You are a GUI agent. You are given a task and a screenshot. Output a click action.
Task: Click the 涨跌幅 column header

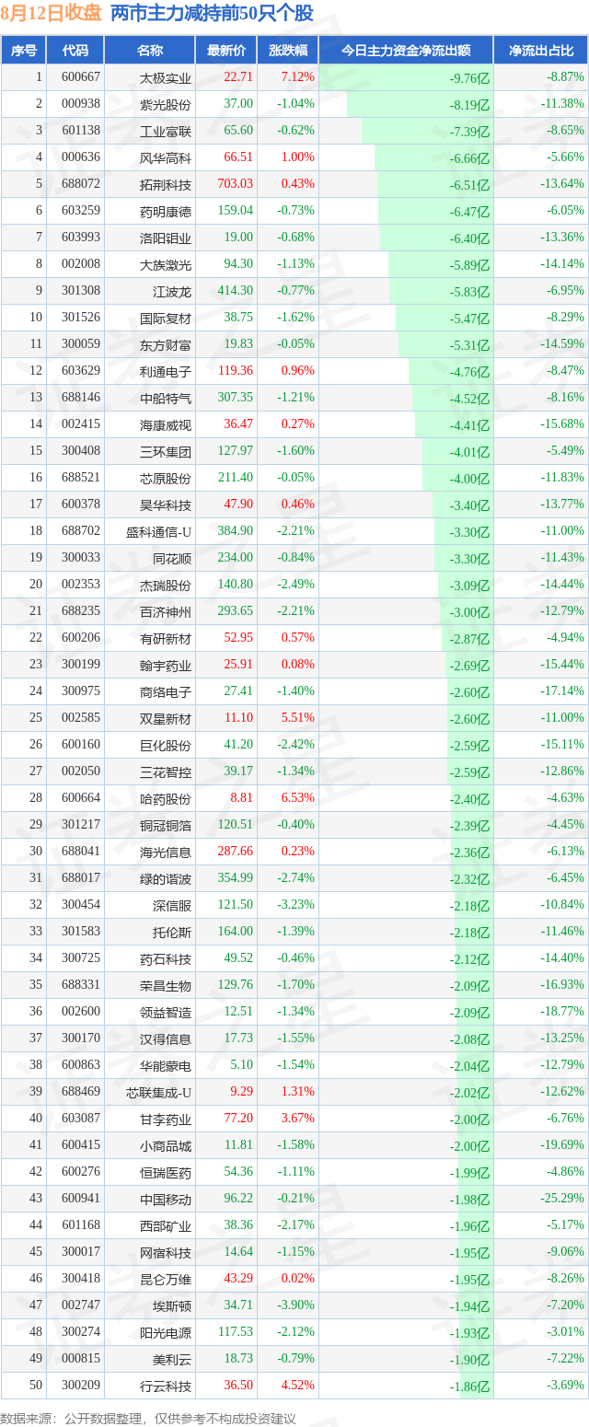point(287,51)
